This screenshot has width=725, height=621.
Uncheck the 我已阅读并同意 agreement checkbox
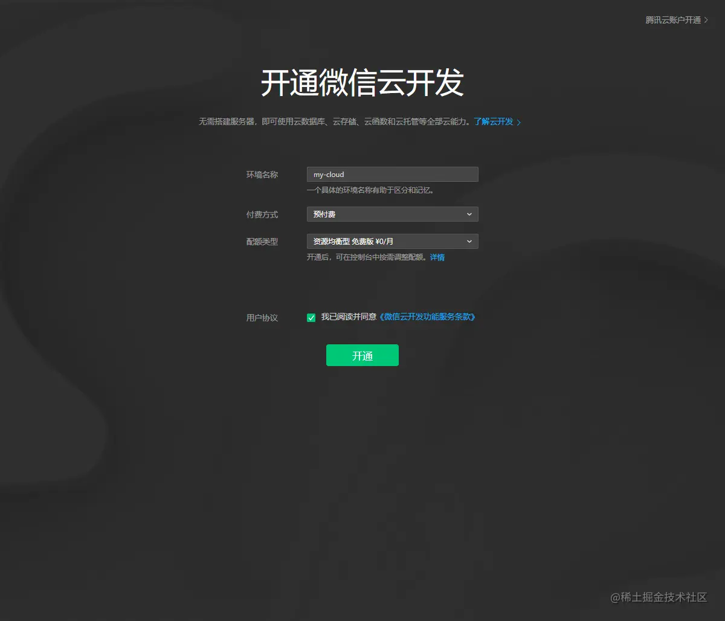coord(311,318)
